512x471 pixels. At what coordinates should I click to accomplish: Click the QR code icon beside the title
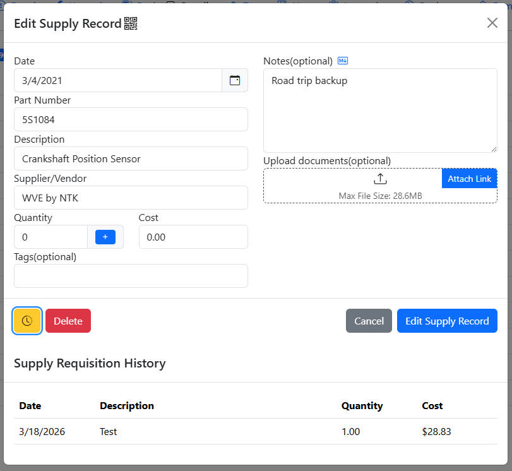coord(131,24)
